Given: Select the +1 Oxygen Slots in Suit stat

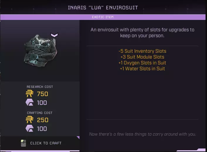Looking at the screenshot, I should pos(142,63).
